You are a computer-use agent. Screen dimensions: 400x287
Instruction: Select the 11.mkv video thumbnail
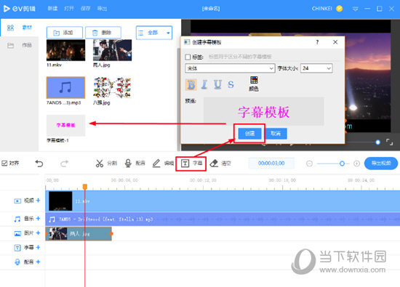[x=65, y=50]
